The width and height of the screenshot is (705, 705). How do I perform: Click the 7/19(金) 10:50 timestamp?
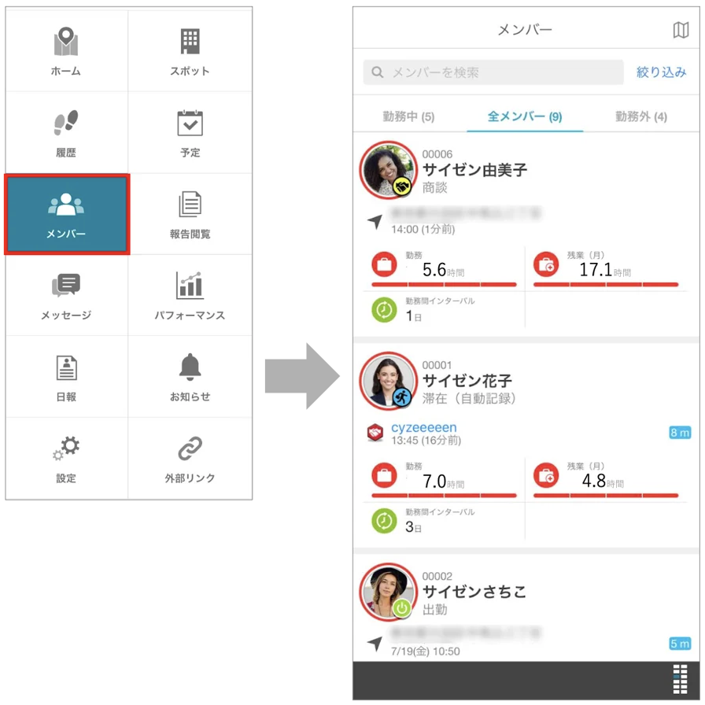tap(426, 651)
